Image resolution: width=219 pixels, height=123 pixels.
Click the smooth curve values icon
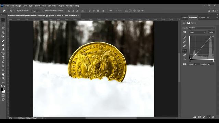[x=185, y=59]
